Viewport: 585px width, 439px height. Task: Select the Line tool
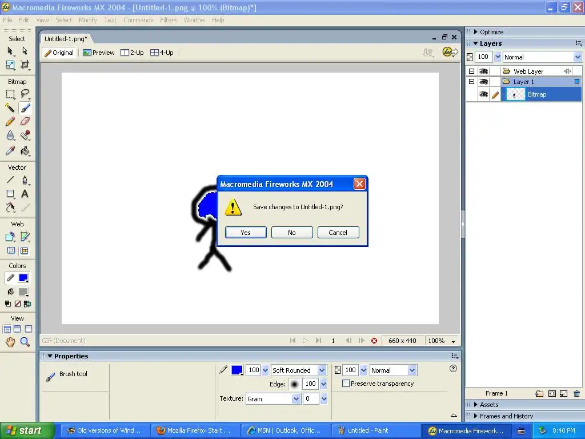coord(10,180)
